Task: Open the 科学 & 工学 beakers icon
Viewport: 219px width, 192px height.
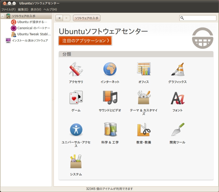Action: [x=110, y=129]
